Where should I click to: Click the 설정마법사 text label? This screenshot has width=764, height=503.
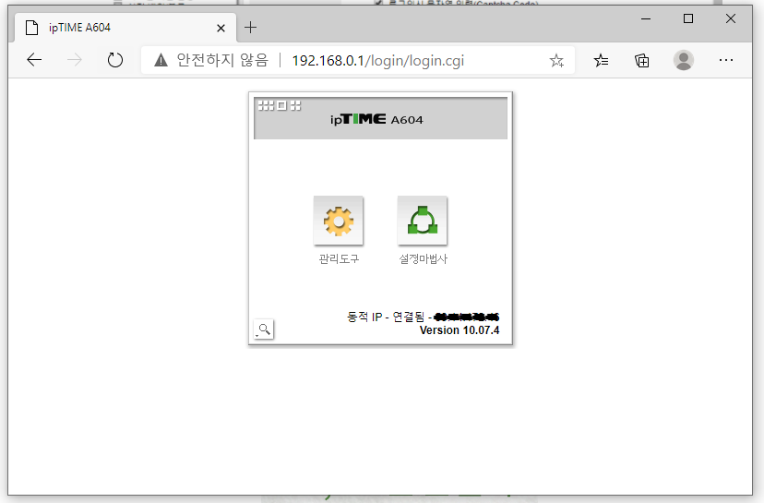coord(423,258)
